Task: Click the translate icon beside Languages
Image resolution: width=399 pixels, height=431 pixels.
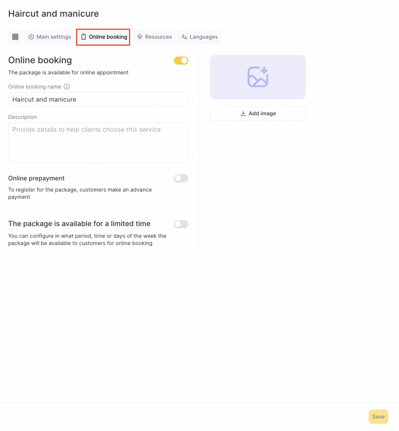Action: click(184, 37)
